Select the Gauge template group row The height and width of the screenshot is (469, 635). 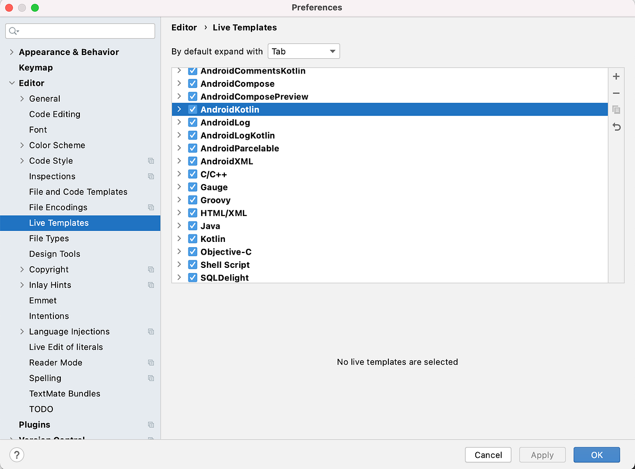(214, 187)
